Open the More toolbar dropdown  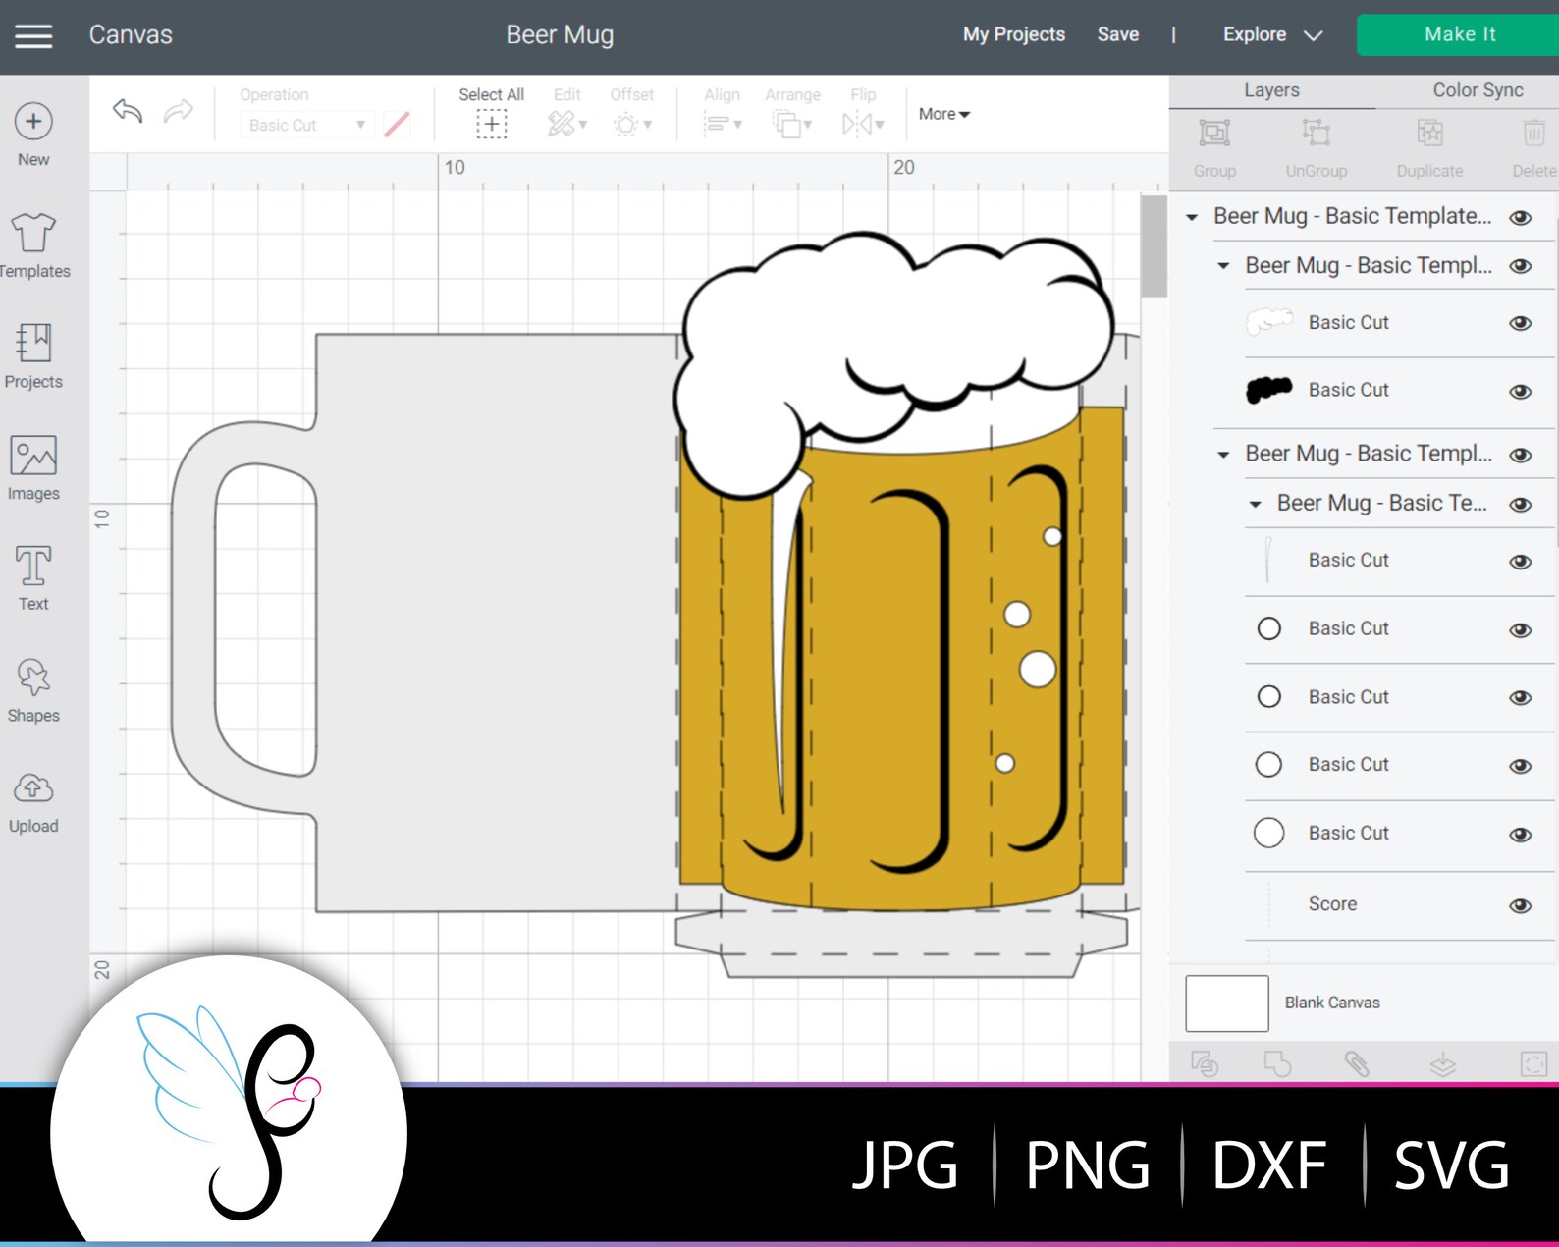[943, 114]
